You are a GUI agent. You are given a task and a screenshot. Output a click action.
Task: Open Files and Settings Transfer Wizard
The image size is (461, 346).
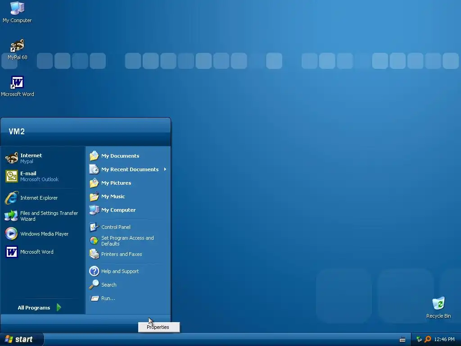(43, 216)
